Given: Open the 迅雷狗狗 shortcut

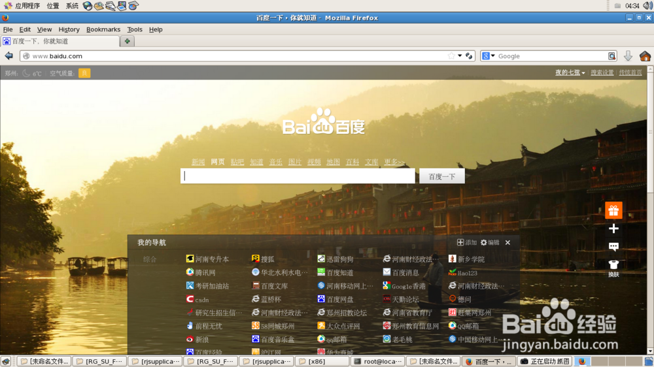Looking at the screenshot, I should [x=336, y=259].
